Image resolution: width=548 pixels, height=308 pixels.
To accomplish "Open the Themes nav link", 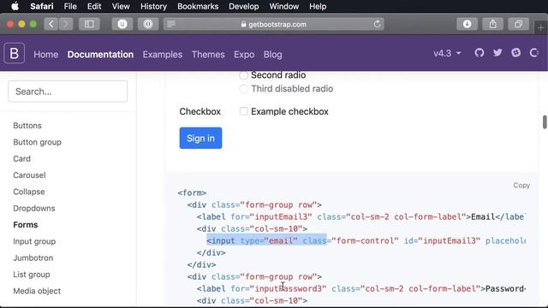I will 208,55.
